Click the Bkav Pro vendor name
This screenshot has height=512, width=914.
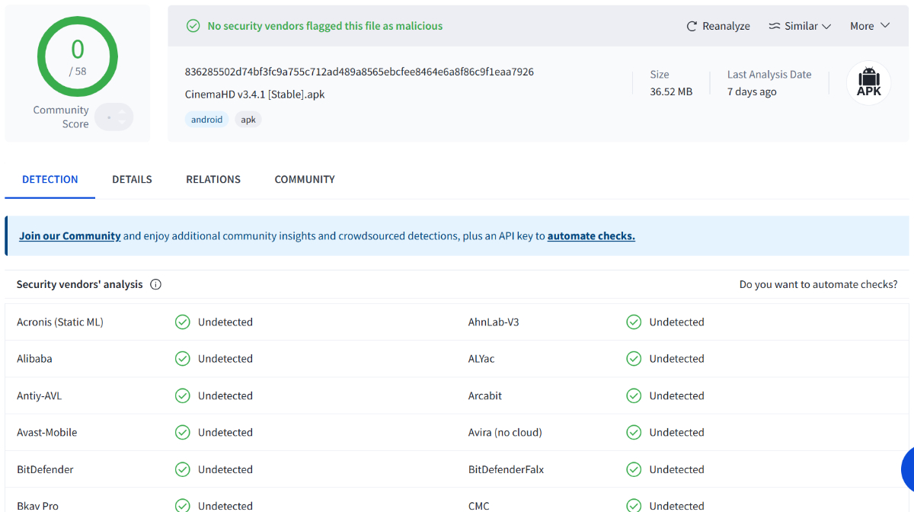pos(37,506)
